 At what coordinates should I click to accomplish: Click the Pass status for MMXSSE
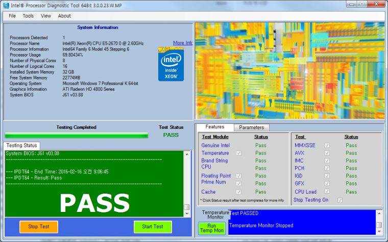click(351, 145)
